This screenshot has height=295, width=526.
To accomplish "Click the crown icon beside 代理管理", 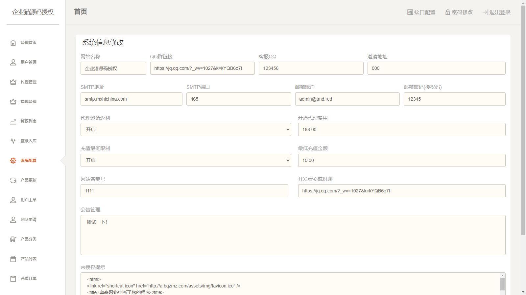I will 13,82.
